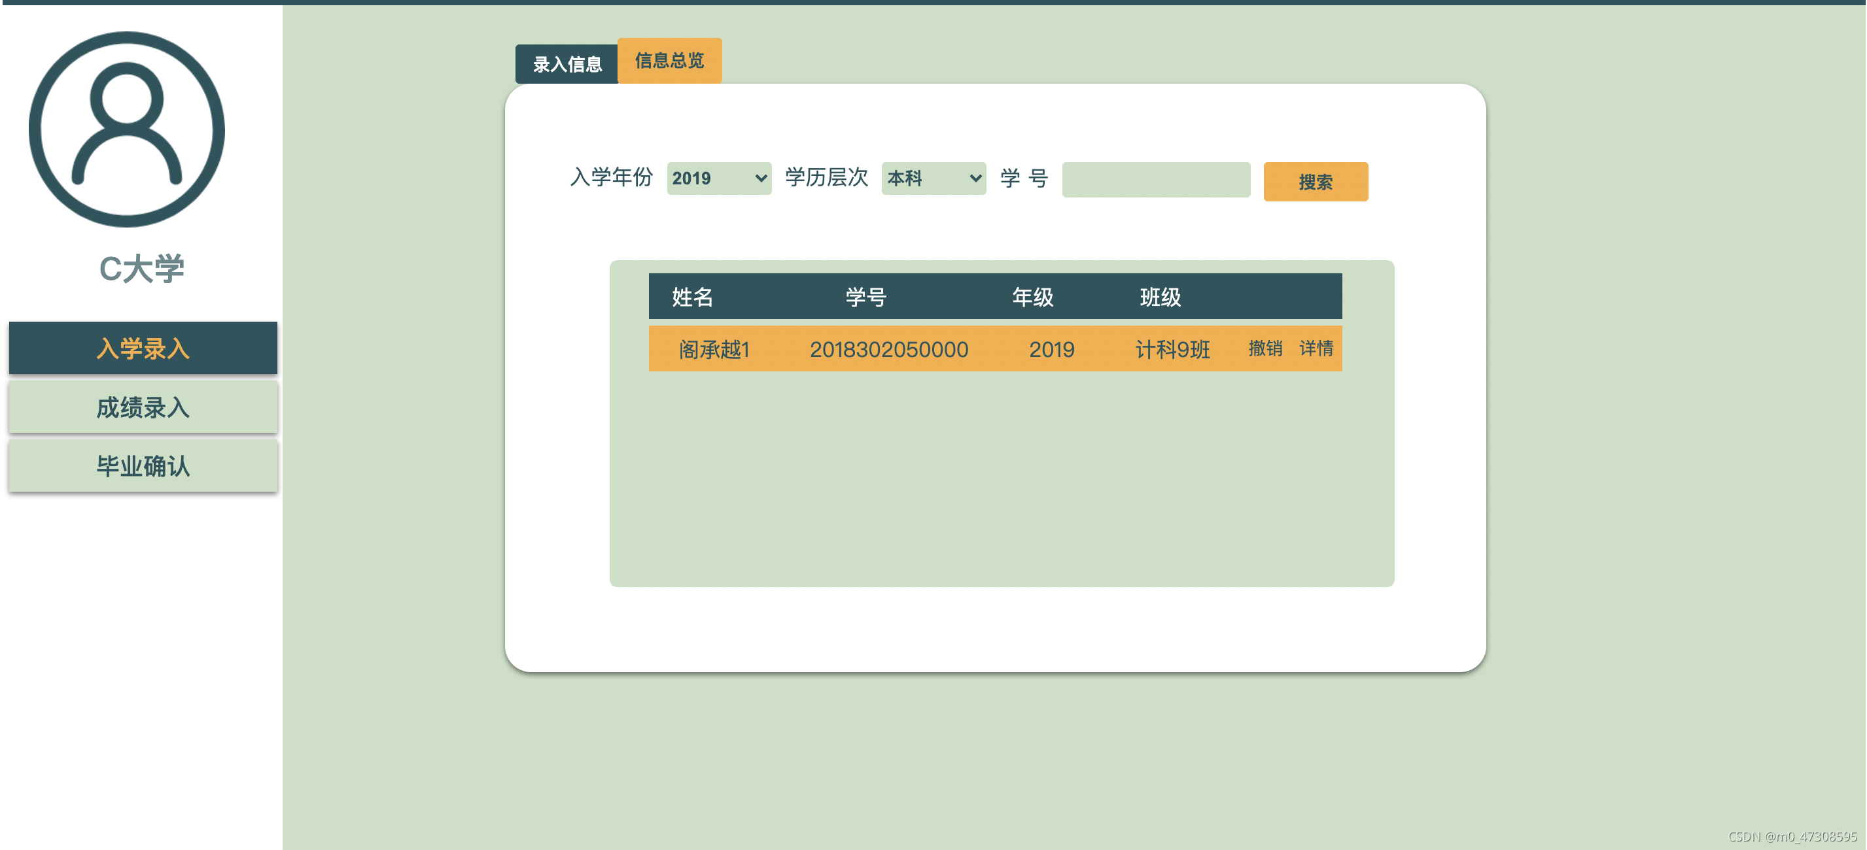The height and width of the screenshot is (850, 1867).
Task: Open 入学录入 in the sidebar
Action: coord(143,348)
